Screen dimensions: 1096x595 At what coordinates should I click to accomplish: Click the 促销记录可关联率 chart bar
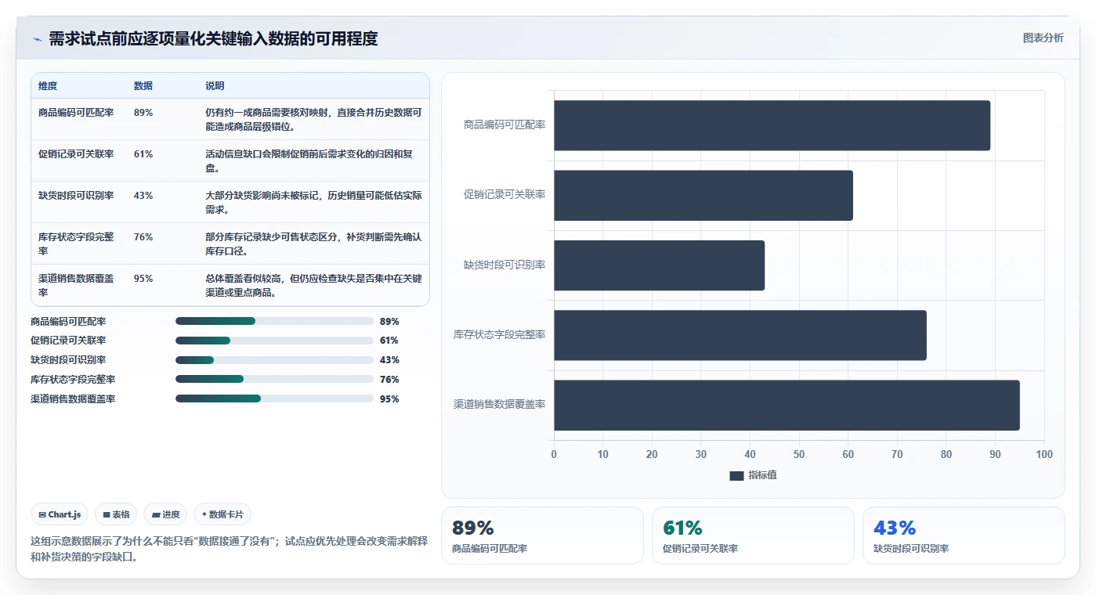click(704, 195)
